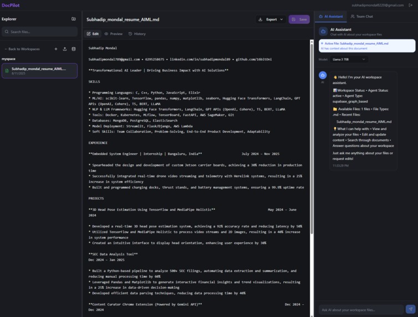Open the Llama 3 70B model dropdown
418x317 pixels.
pos(349,59)
